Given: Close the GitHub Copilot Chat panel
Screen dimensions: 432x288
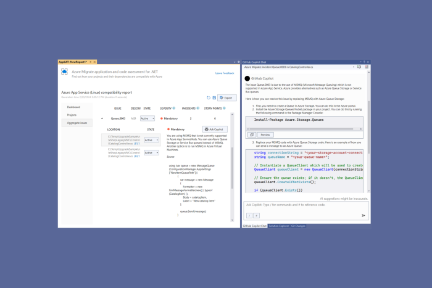Looking at the screenshot, I should click(368, 62).
